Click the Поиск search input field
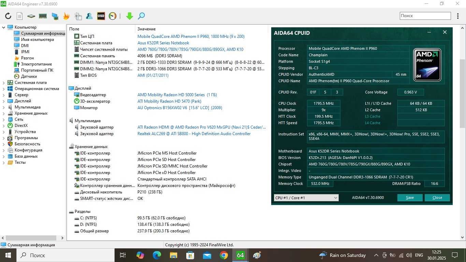This screenshot has width=466, height=262. click(x=425, y=16)
